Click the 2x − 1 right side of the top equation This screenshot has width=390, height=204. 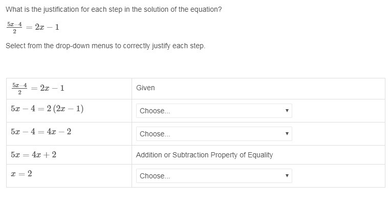[47, 27]
